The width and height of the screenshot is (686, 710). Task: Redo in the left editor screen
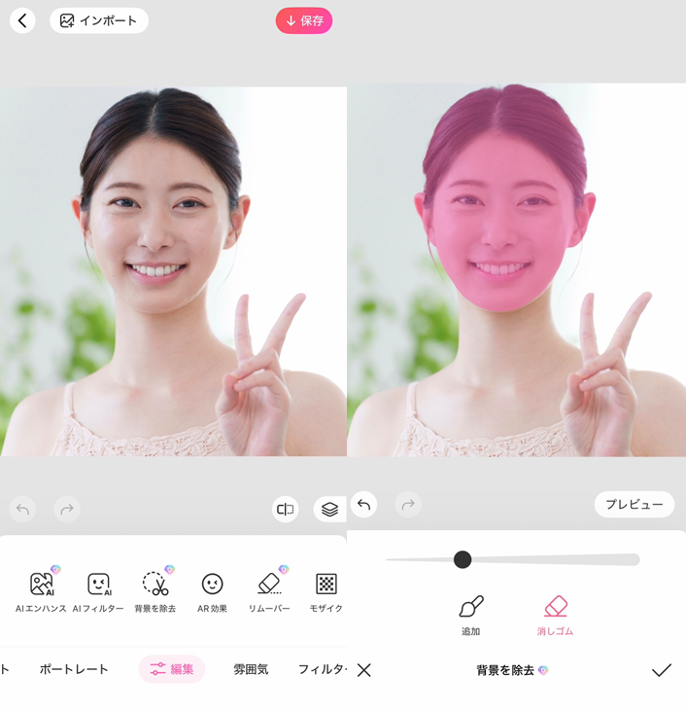67,510
